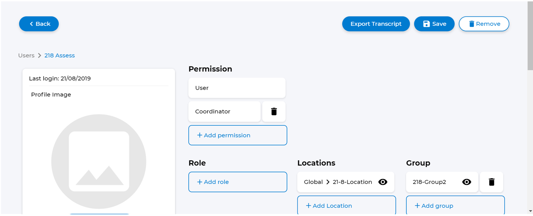533x216 pixels.
Task: Open Users breadcrumb link
Action: [x=26, y=55]
